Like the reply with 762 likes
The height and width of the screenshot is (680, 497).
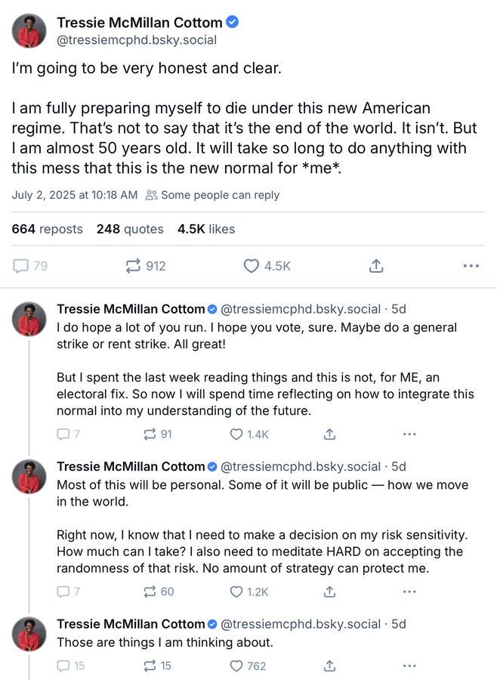pos(236,666)
